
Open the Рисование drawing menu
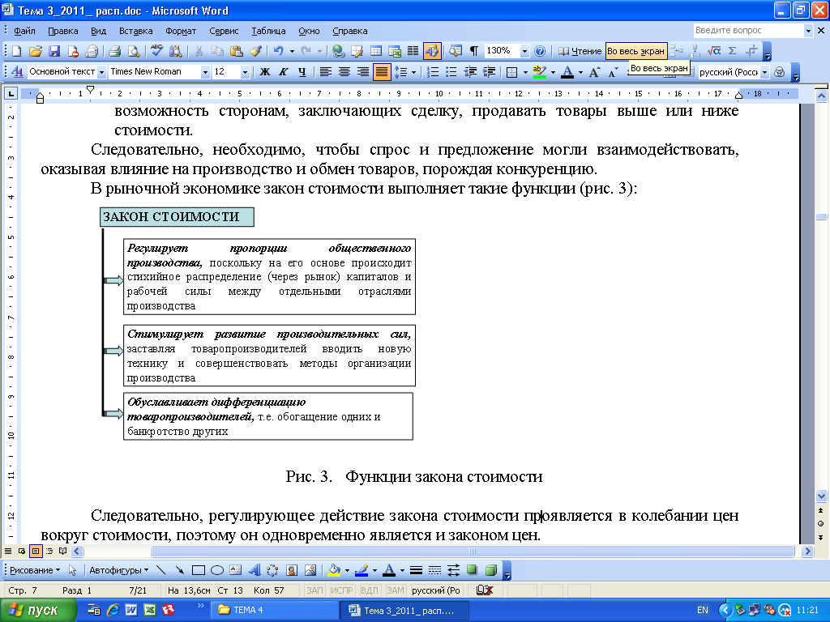point(35,570)
